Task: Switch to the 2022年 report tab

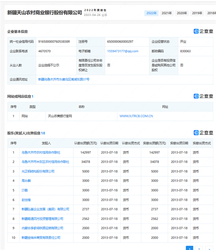Action: 151,13
